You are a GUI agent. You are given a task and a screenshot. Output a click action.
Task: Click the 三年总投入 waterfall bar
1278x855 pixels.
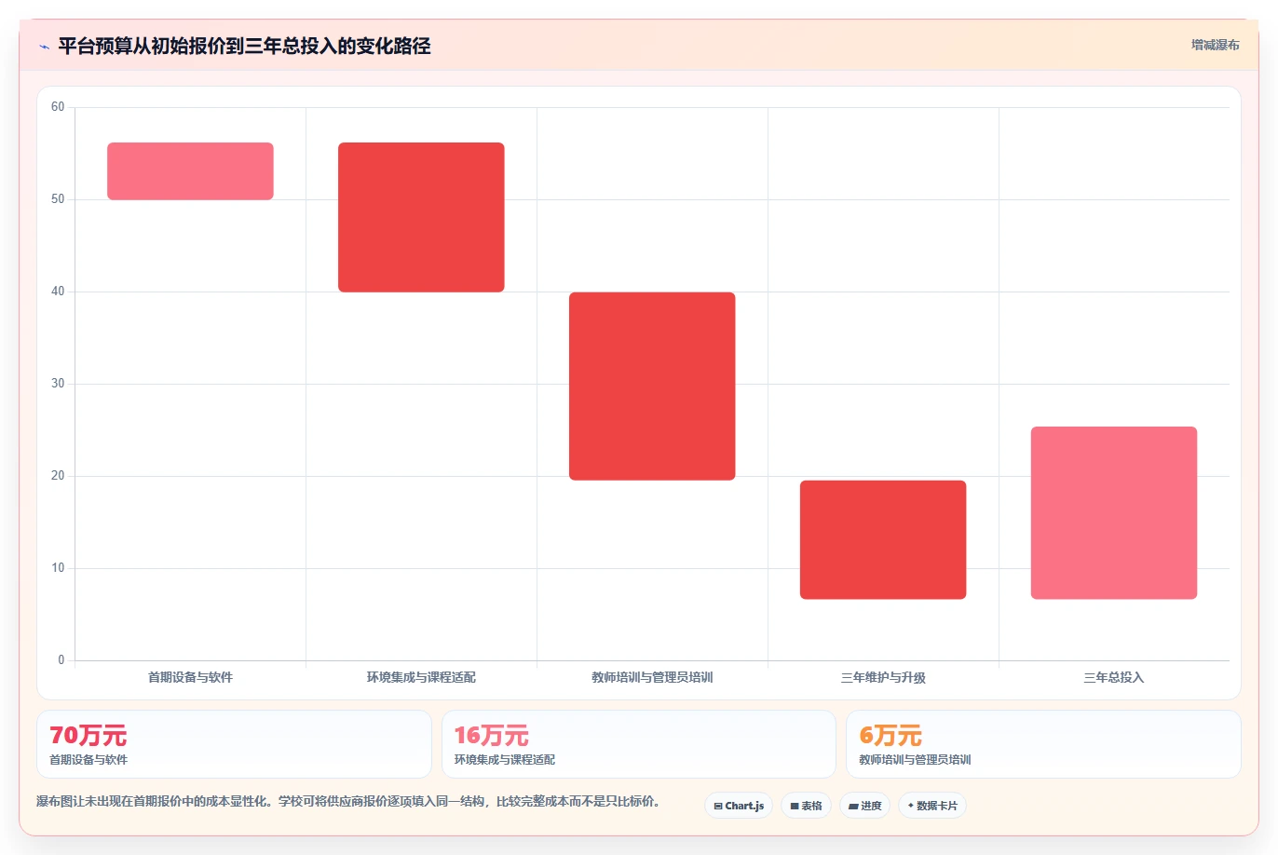pyautogui.click(x=1114, y=513)
